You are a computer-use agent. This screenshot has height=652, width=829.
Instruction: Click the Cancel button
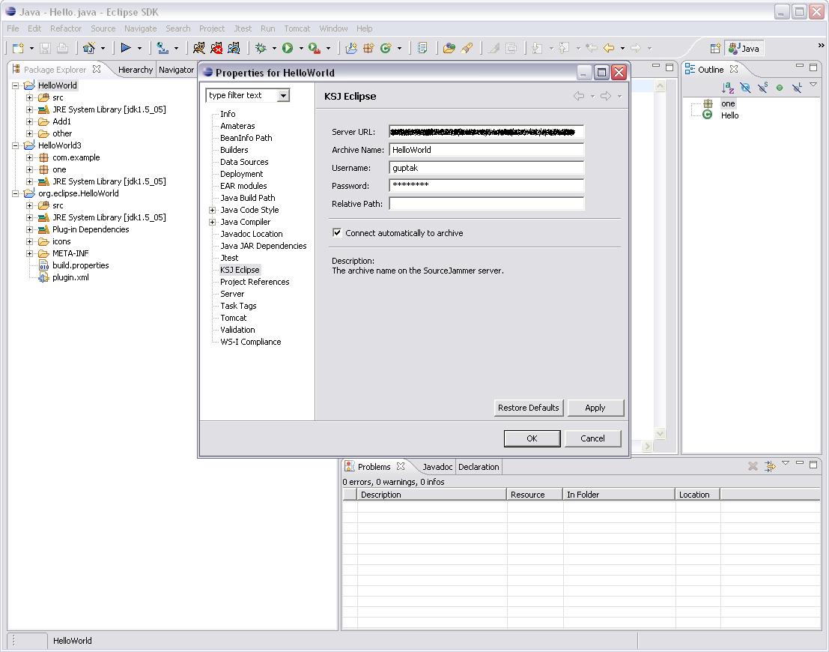coord(592,438)
